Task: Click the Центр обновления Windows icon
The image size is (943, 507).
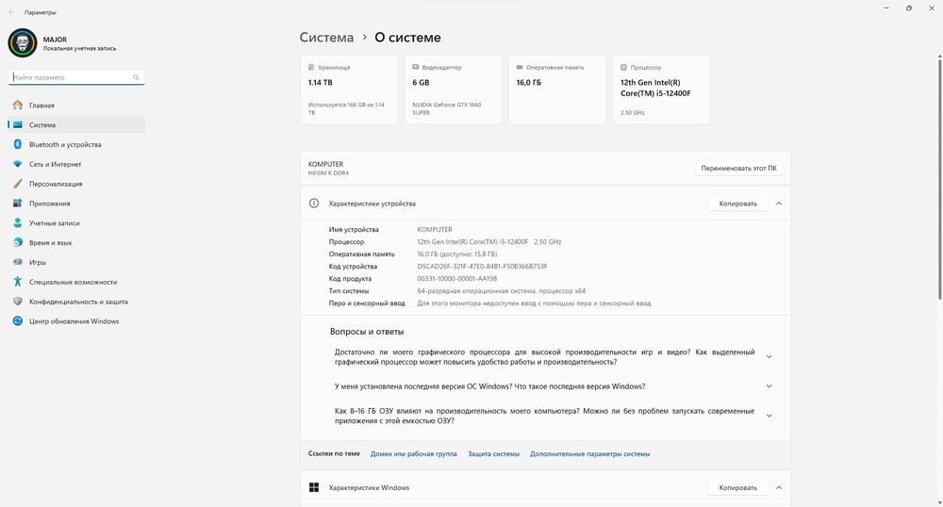Action: [17, 321]
